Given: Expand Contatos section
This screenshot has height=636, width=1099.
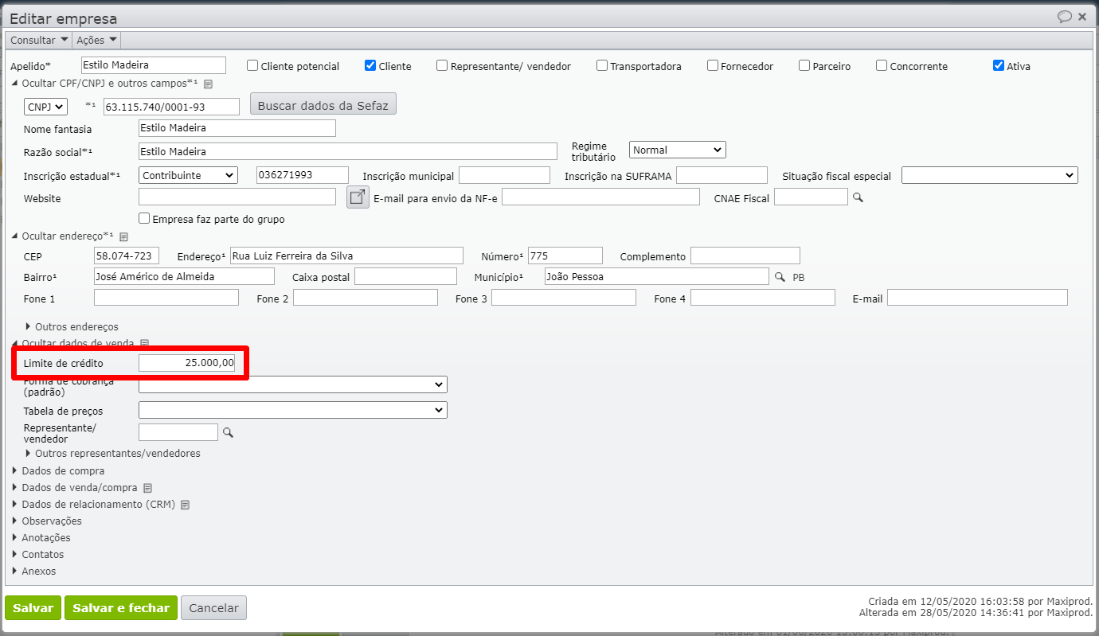Looking at the screenshot, I should tap(37, 555).
